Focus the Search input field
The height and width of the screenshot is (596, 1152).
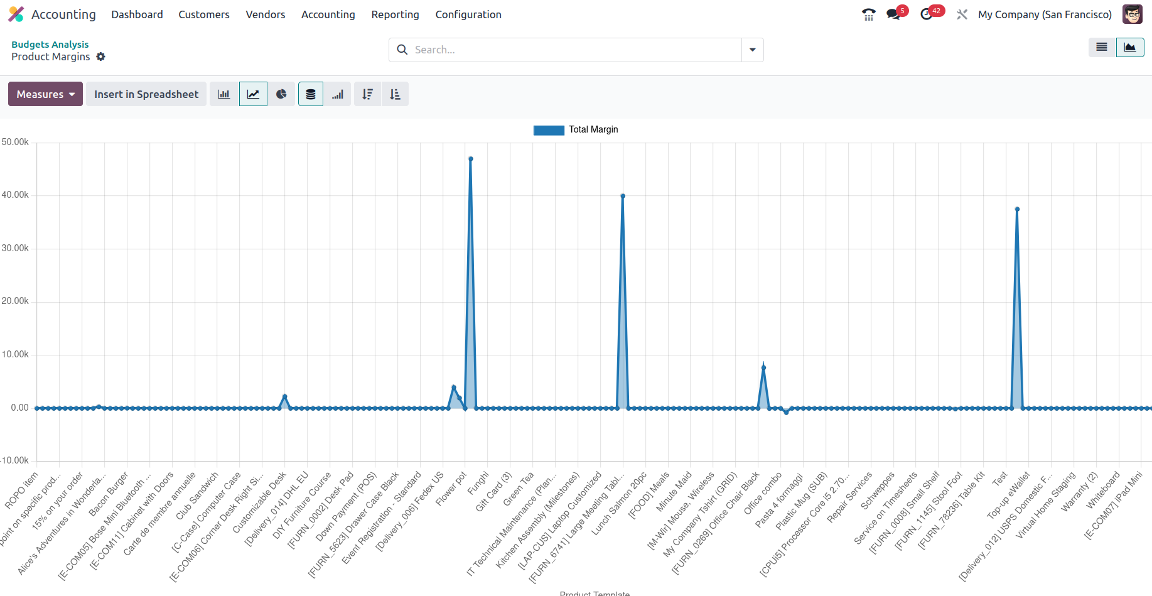tap(574, 50)
